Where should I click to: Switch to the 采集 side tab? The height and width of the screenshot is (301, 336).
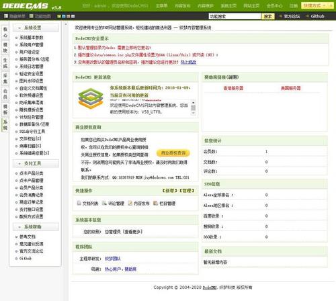tap(5, 79)
